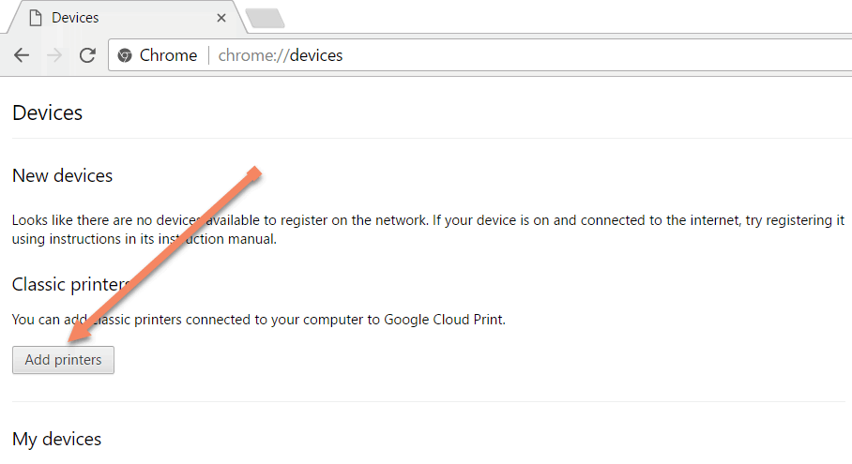Click the Chrome logo in address bar

(x=125, y=55)
